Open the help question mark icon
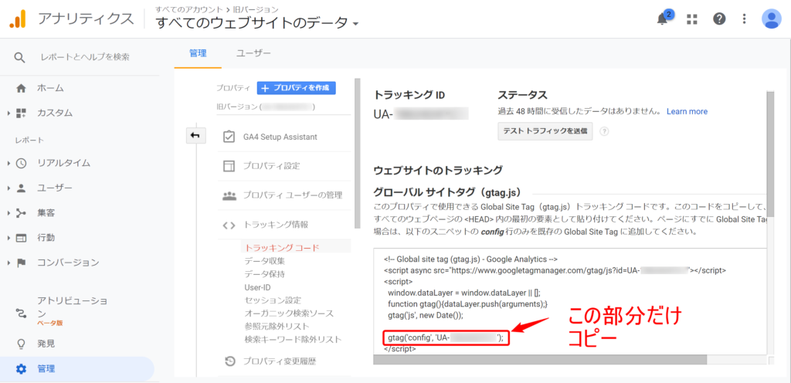Screen dimensions: 791x383 pyautogui.click(x=719, y=19)
